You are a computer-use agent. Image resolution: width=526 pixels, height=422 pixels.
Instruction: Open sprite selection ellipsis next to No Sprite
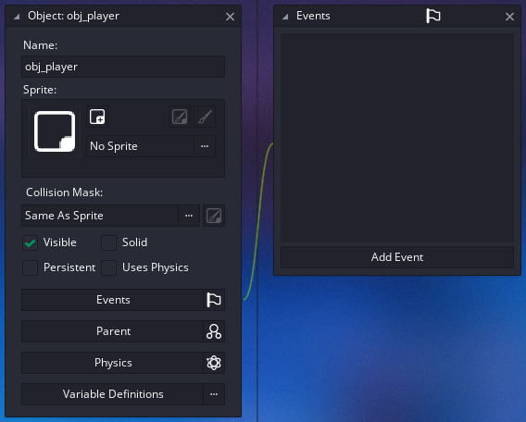tap(205, 146)
